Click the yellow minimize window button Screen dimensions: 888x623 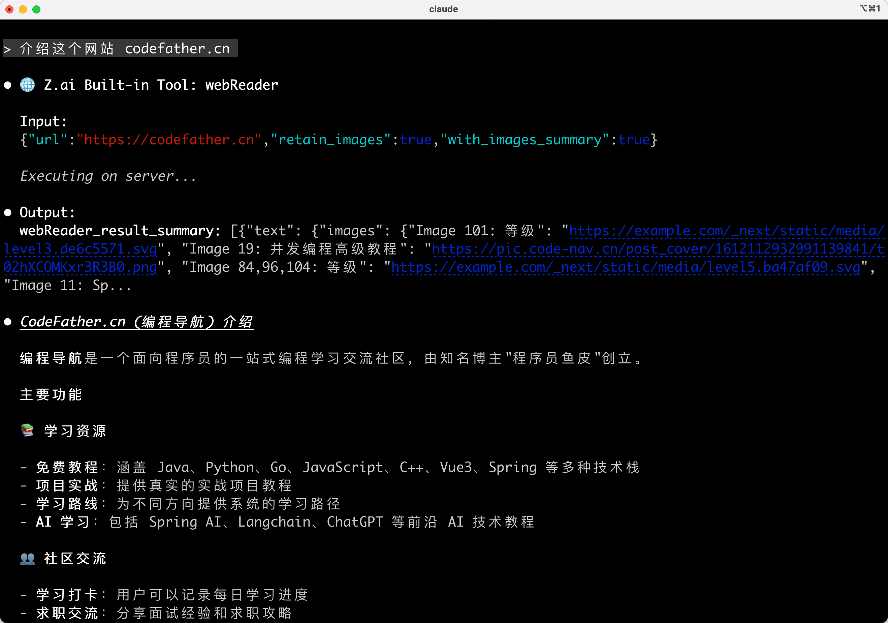pyautogui.click(x=23, y=9)
